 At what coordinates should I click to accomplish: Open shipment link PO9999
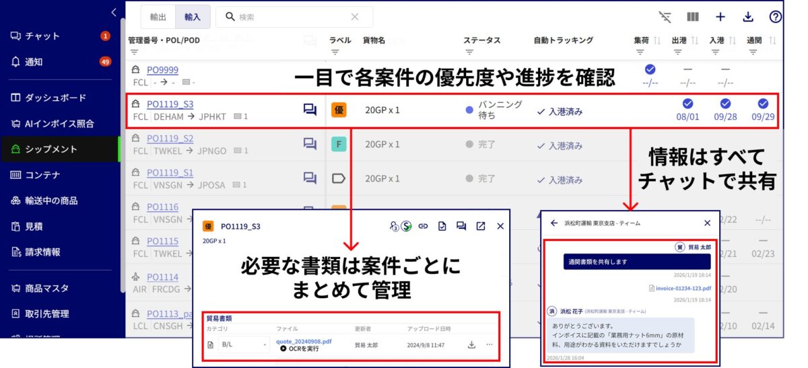click(162, 70)
